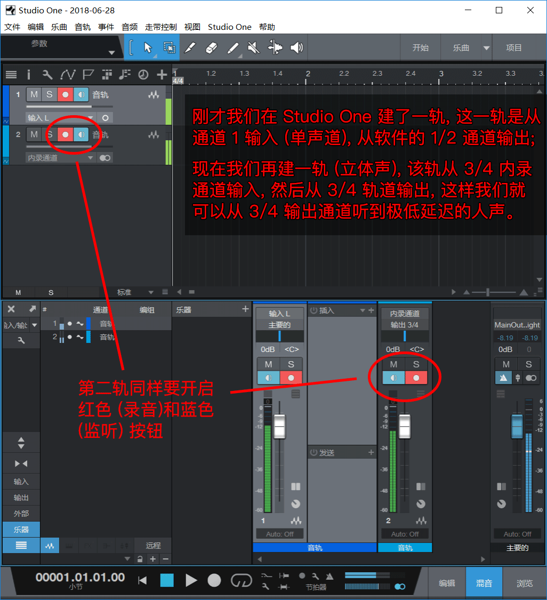Toggle monitor on mixer channel 1

coord(269,378)
